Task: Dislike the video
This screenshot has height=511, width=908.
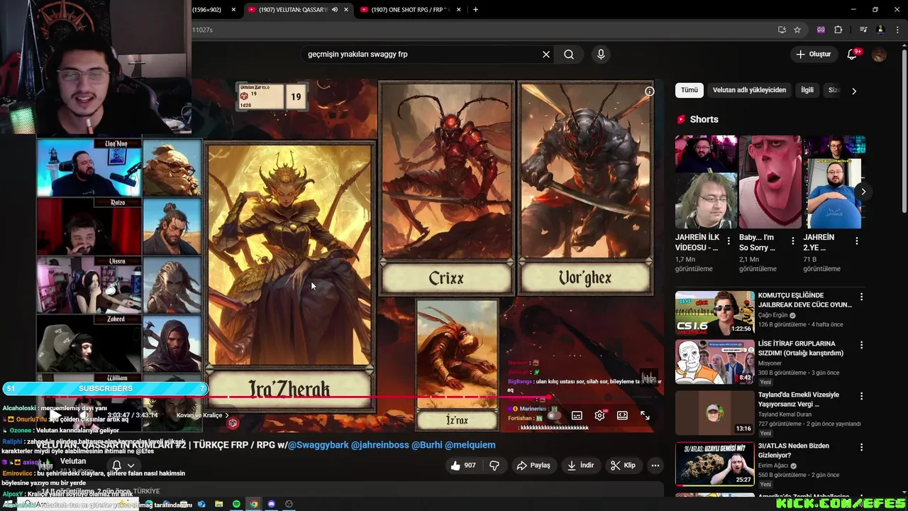Action: [x=494, y=466]
